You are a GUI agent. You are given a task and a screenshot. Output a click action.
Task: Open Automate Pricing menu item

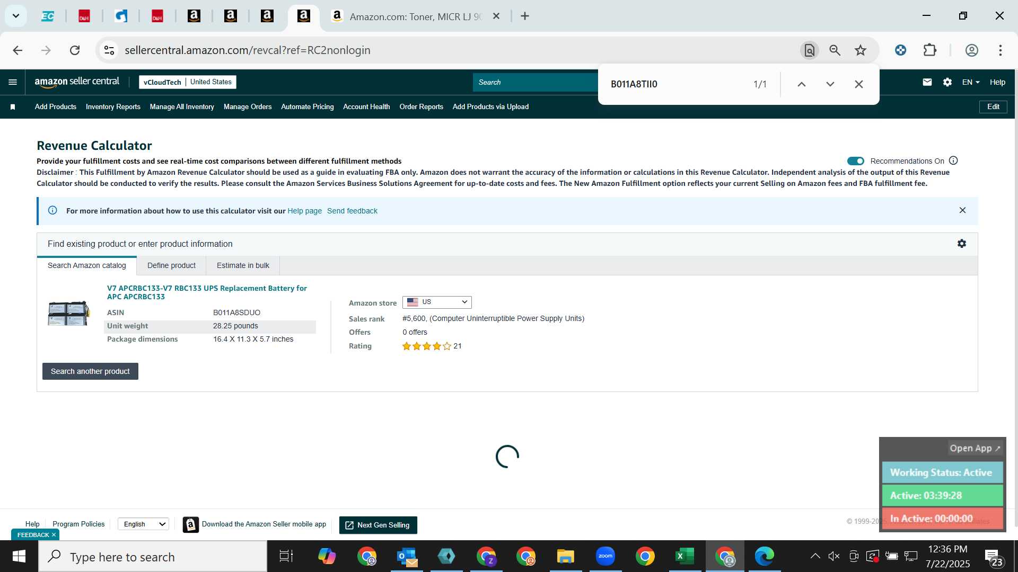click(x=308, y=107)
